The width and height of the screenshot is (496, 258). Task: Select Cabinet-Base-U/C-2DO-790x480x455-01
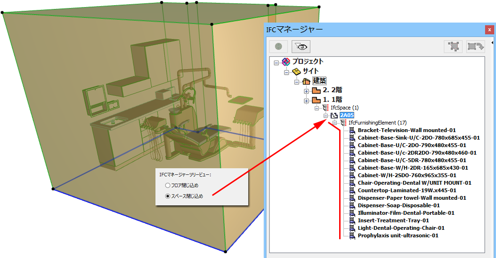(x=412, y=145)
